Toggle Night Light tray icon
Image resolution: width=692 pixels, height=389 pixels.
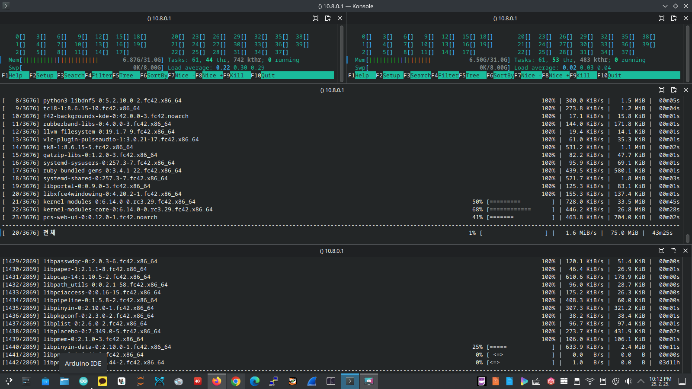click(616, 381)
